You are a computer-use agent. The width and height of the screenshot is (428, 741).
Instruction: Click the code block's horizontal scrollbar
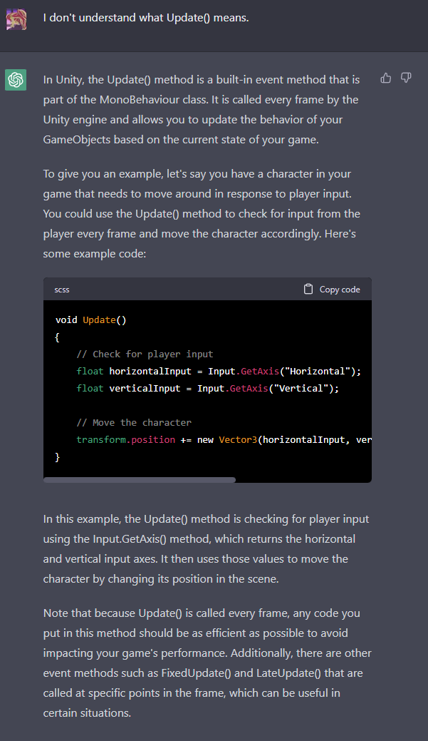click(140, 480)
